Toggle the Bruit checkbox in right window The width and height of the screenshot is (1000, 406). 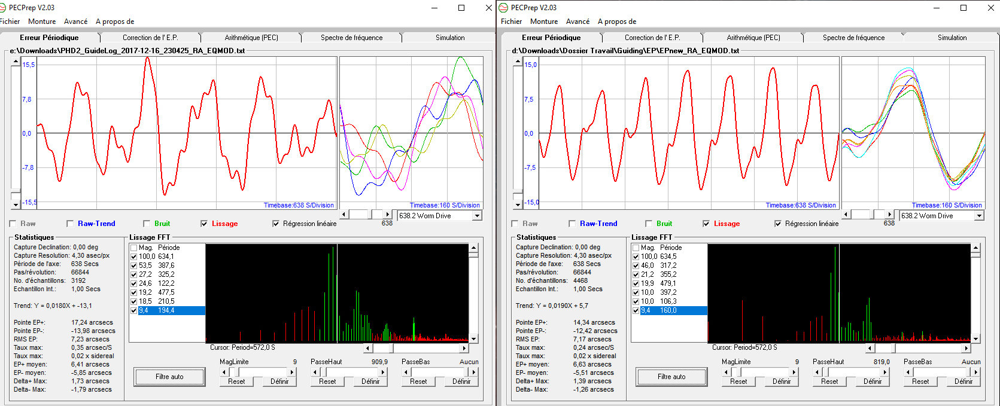click(649, 224)
